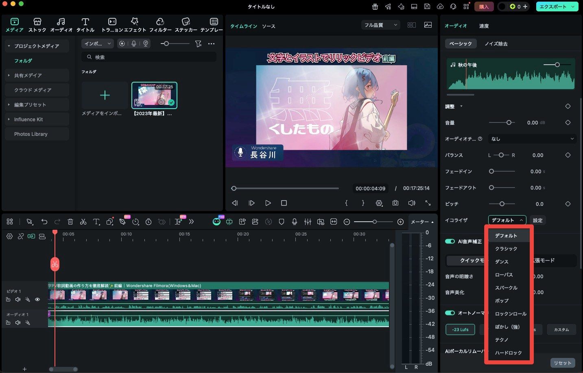583x373 pixels.
Task: Click the play button in preview
Action: 268,203
